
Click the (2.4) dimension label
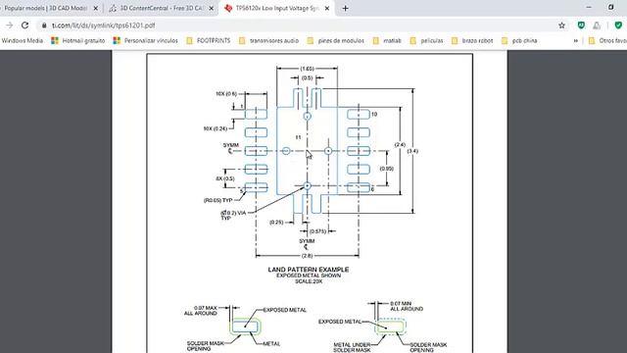(x=400, y=144)
